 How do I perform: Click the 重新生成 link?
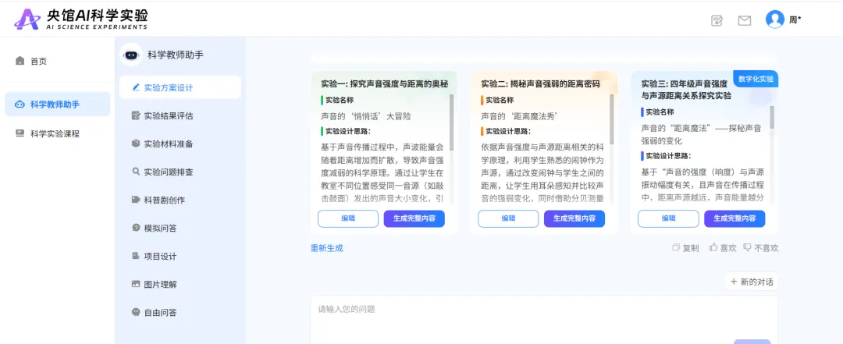[327, 248]
